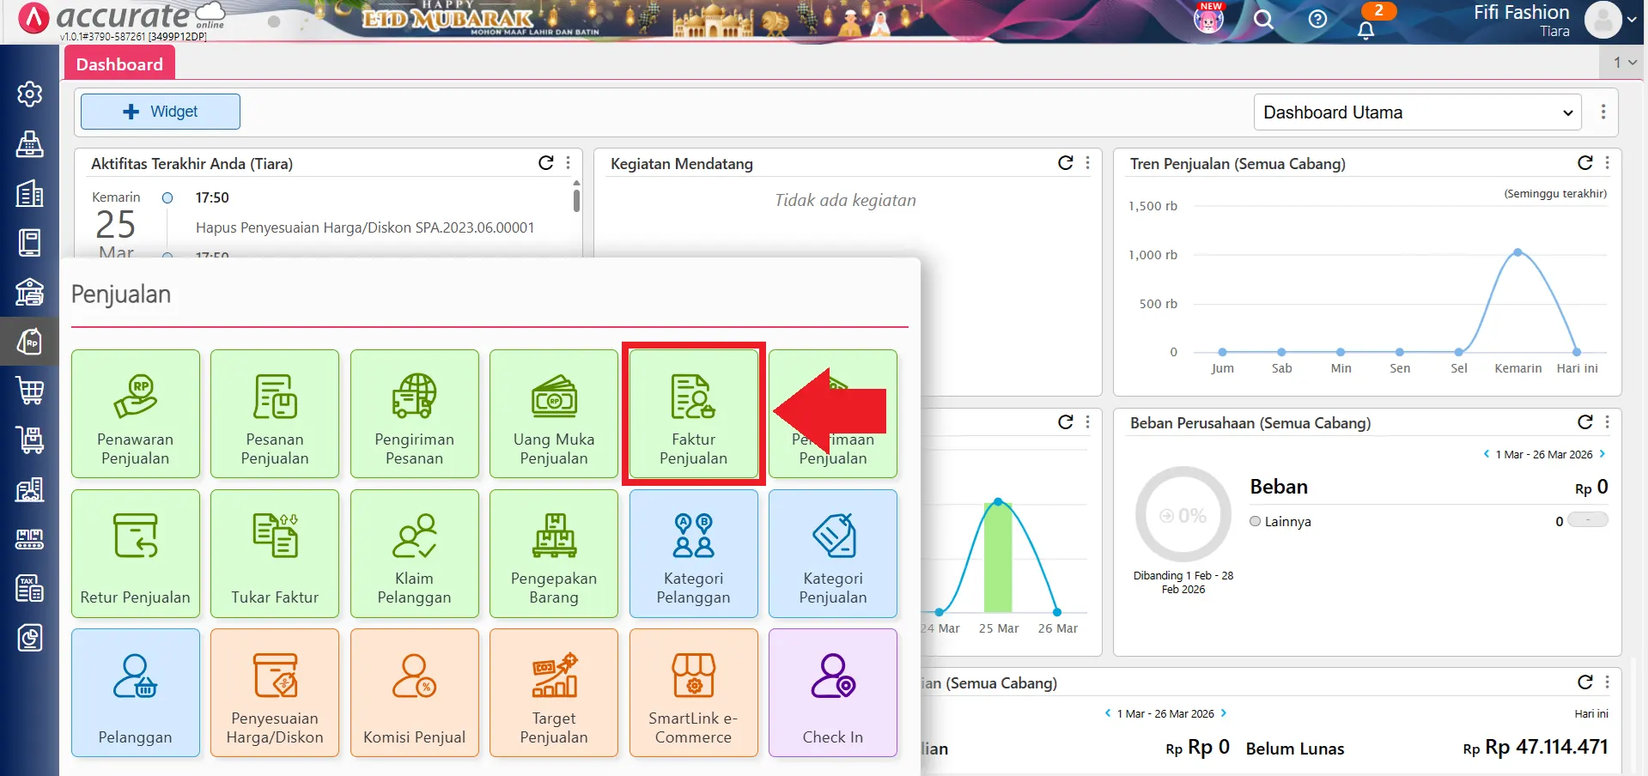Open the Check In tile
This screenshot has width=1648, height=776.
(x=832, y=694)
